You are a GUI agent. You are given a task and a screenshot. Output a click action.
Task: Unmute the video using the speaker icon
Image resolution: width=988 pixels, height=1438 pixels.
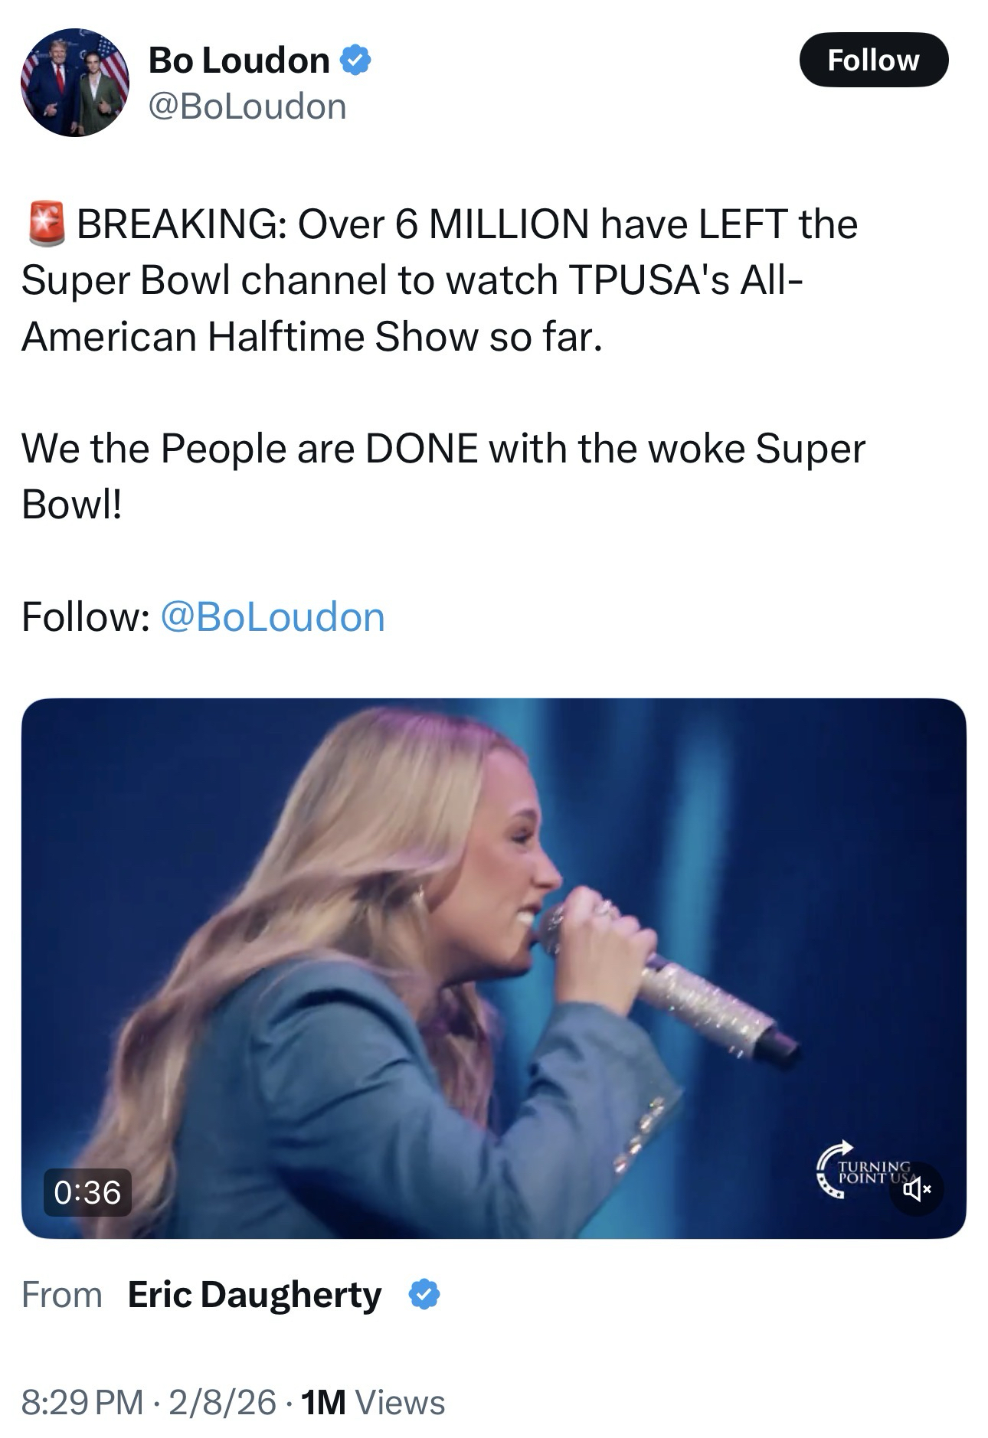[916, 1189]
